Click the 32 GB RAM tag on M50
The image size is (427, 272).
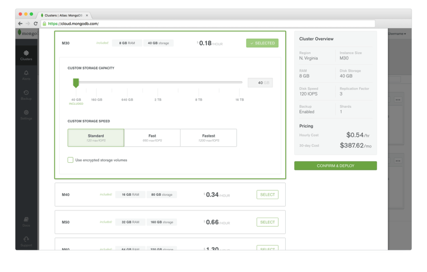(131, 222)
